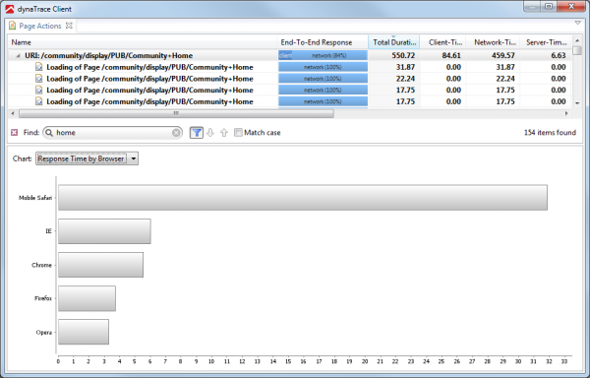Click the 84.61 client time value
Screen dimensions: 590x378
point(451,55)
